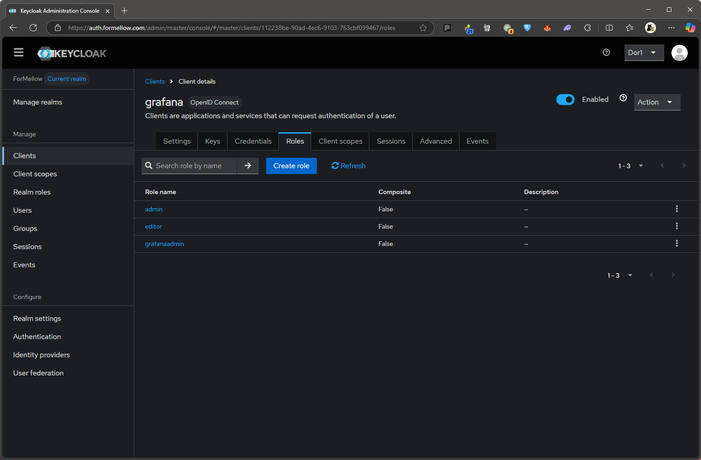Toggle the client Enabled switch
This screenshot has height=460, width=701.
coord(565,100)
